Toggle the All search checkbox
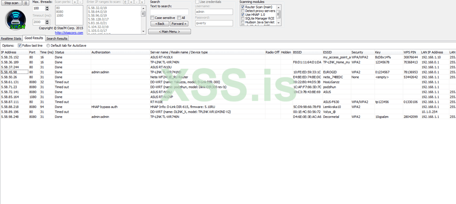 pyautogui.click(x=179, y=18)
